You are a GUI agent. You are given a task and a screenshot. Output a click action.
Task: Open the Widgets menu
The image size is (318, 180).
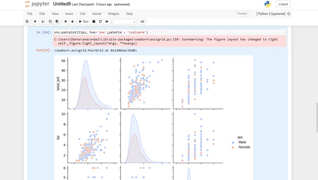tap(113, 14)
